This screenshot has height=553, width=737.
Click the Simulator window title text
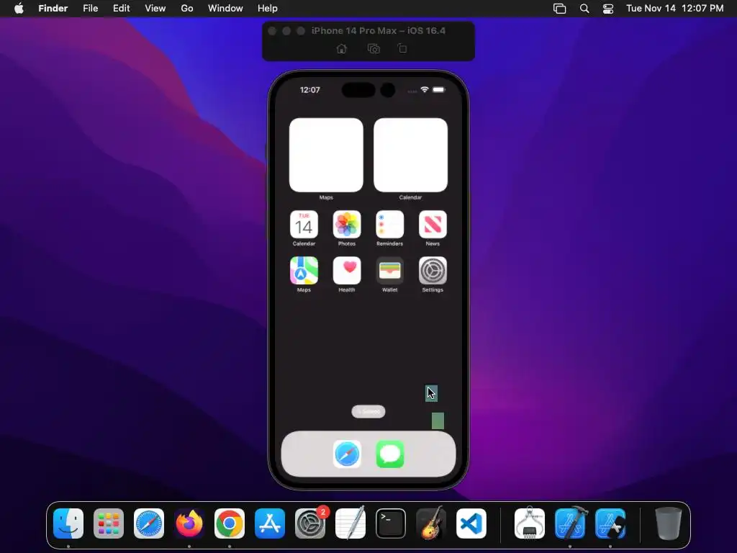379,30
